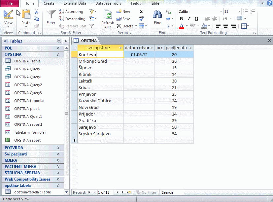Expand the POTVRDA group in navigation pane

(x=58, y=148)
